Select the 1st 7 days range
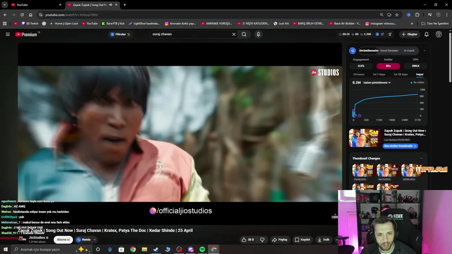Viewport: 452px width, 254px height. [379, 74]
